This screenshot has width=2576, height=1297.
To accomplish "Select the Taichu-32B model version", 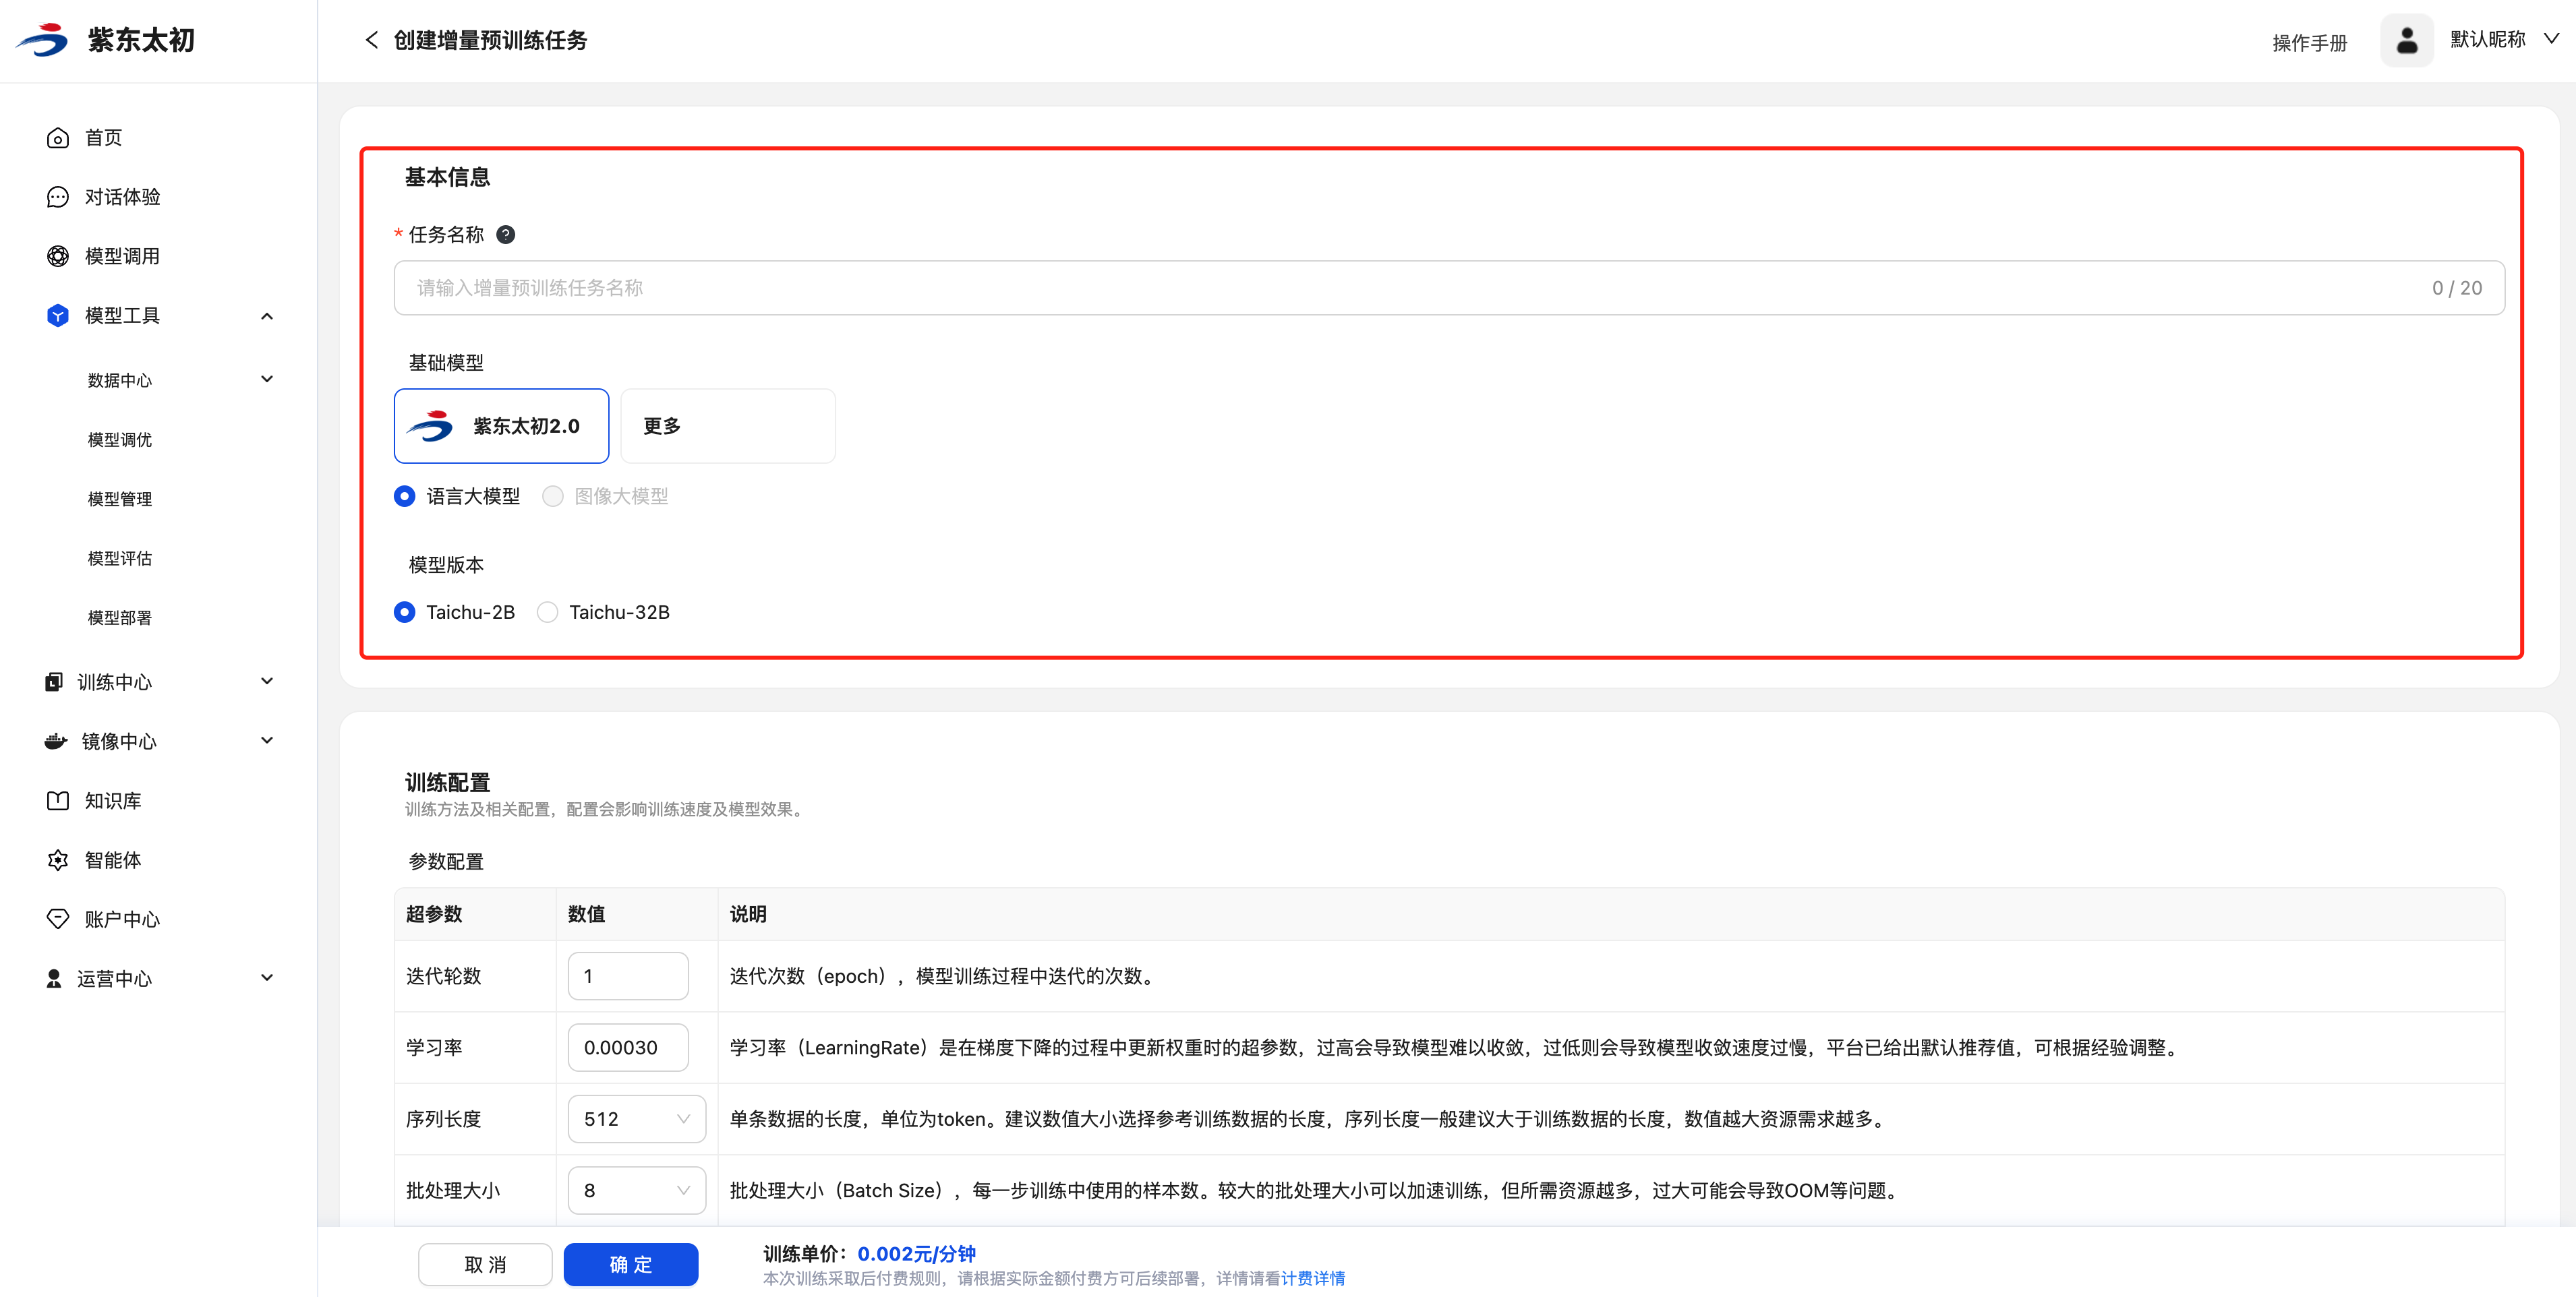I will (x=548, y=612).
